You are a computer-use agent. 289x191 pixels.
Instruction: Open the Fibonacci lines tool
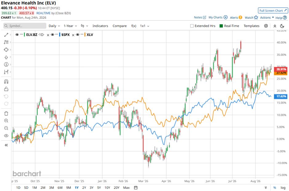(6, 42)
